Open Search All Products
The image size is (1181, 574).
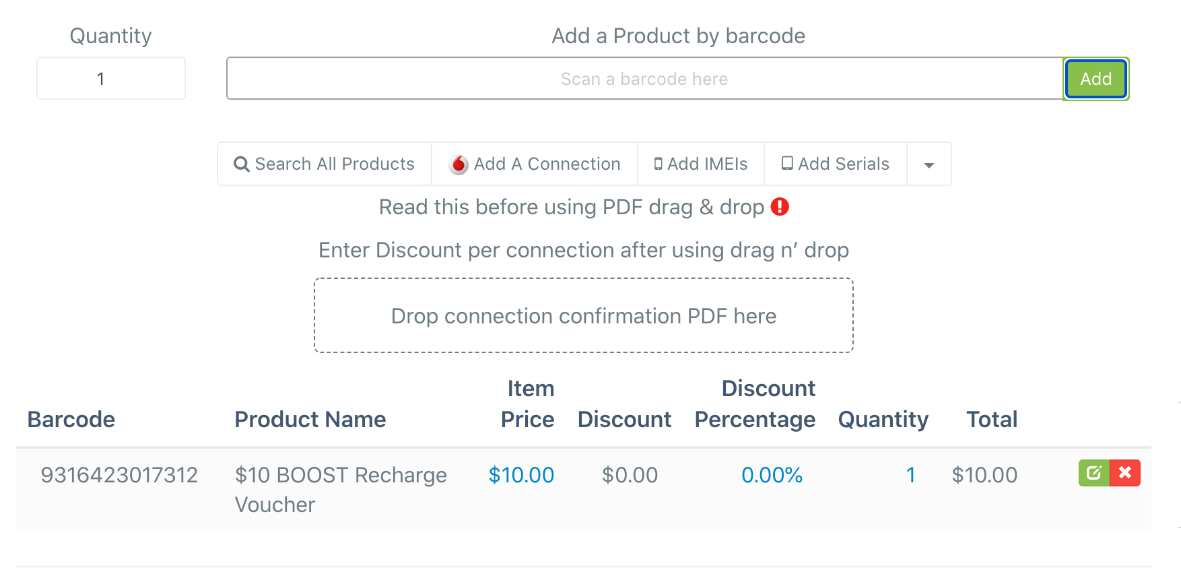(325, 164)
